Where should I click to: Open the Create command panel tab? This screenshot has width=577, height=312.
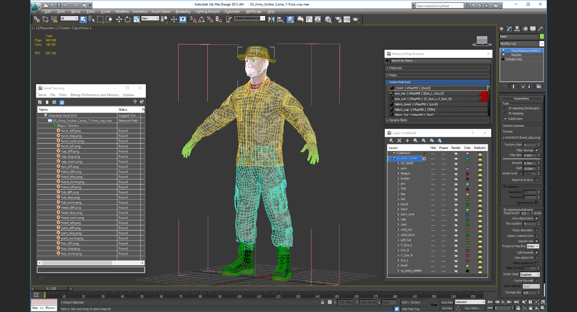tap(502, 29)
